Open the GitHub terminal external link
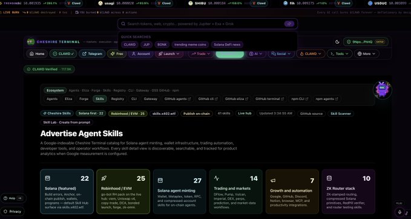Screen dimensions: 411x219 click(x=269, y=99)
